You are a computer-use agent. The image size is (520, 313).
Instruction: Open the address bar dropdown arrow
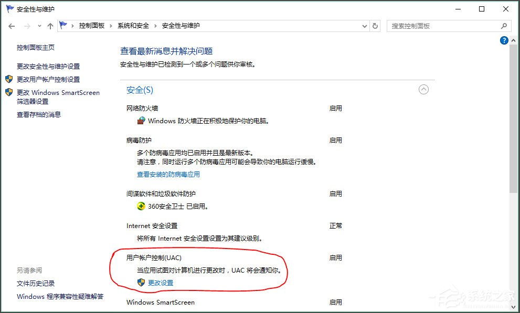pos(365,25)
